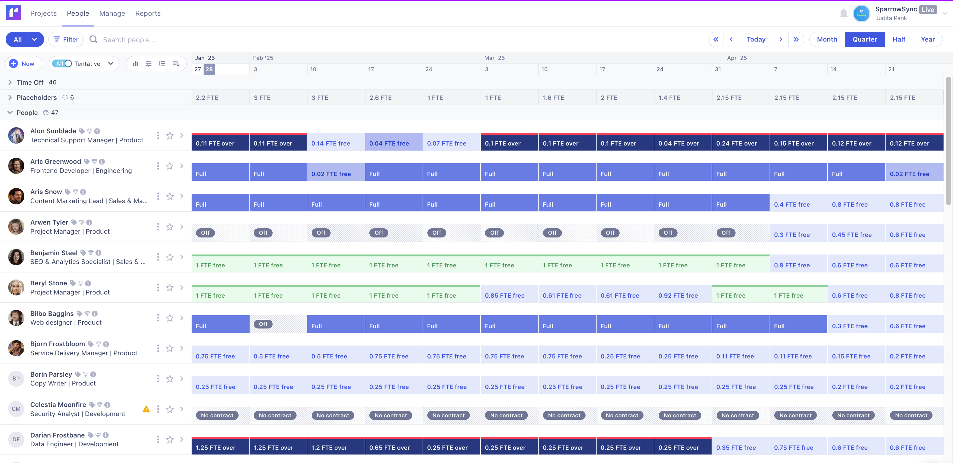Click warning icon beside Celestia Moonfire
Image resolution: width=953 pixels, height=463 pixels.
146,409
